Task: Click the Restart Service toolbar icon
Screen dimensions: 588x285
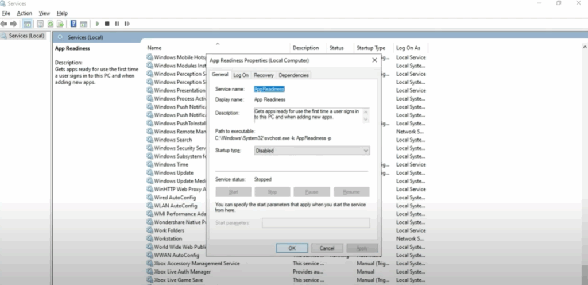Action: coord(127,24)
